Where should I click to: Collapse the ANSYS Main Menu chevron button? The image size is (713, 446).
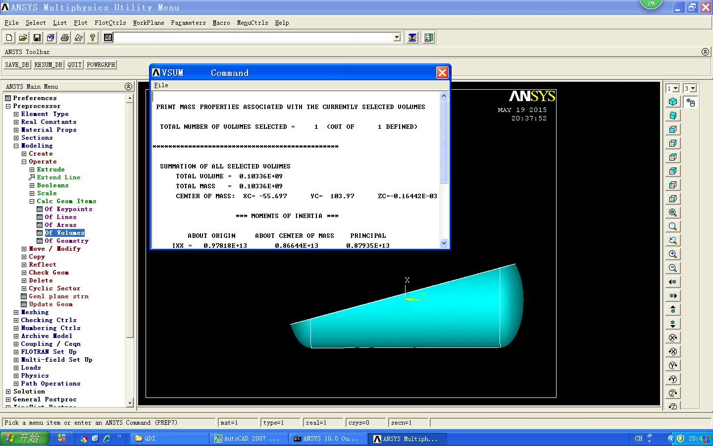tap(128, 86)
